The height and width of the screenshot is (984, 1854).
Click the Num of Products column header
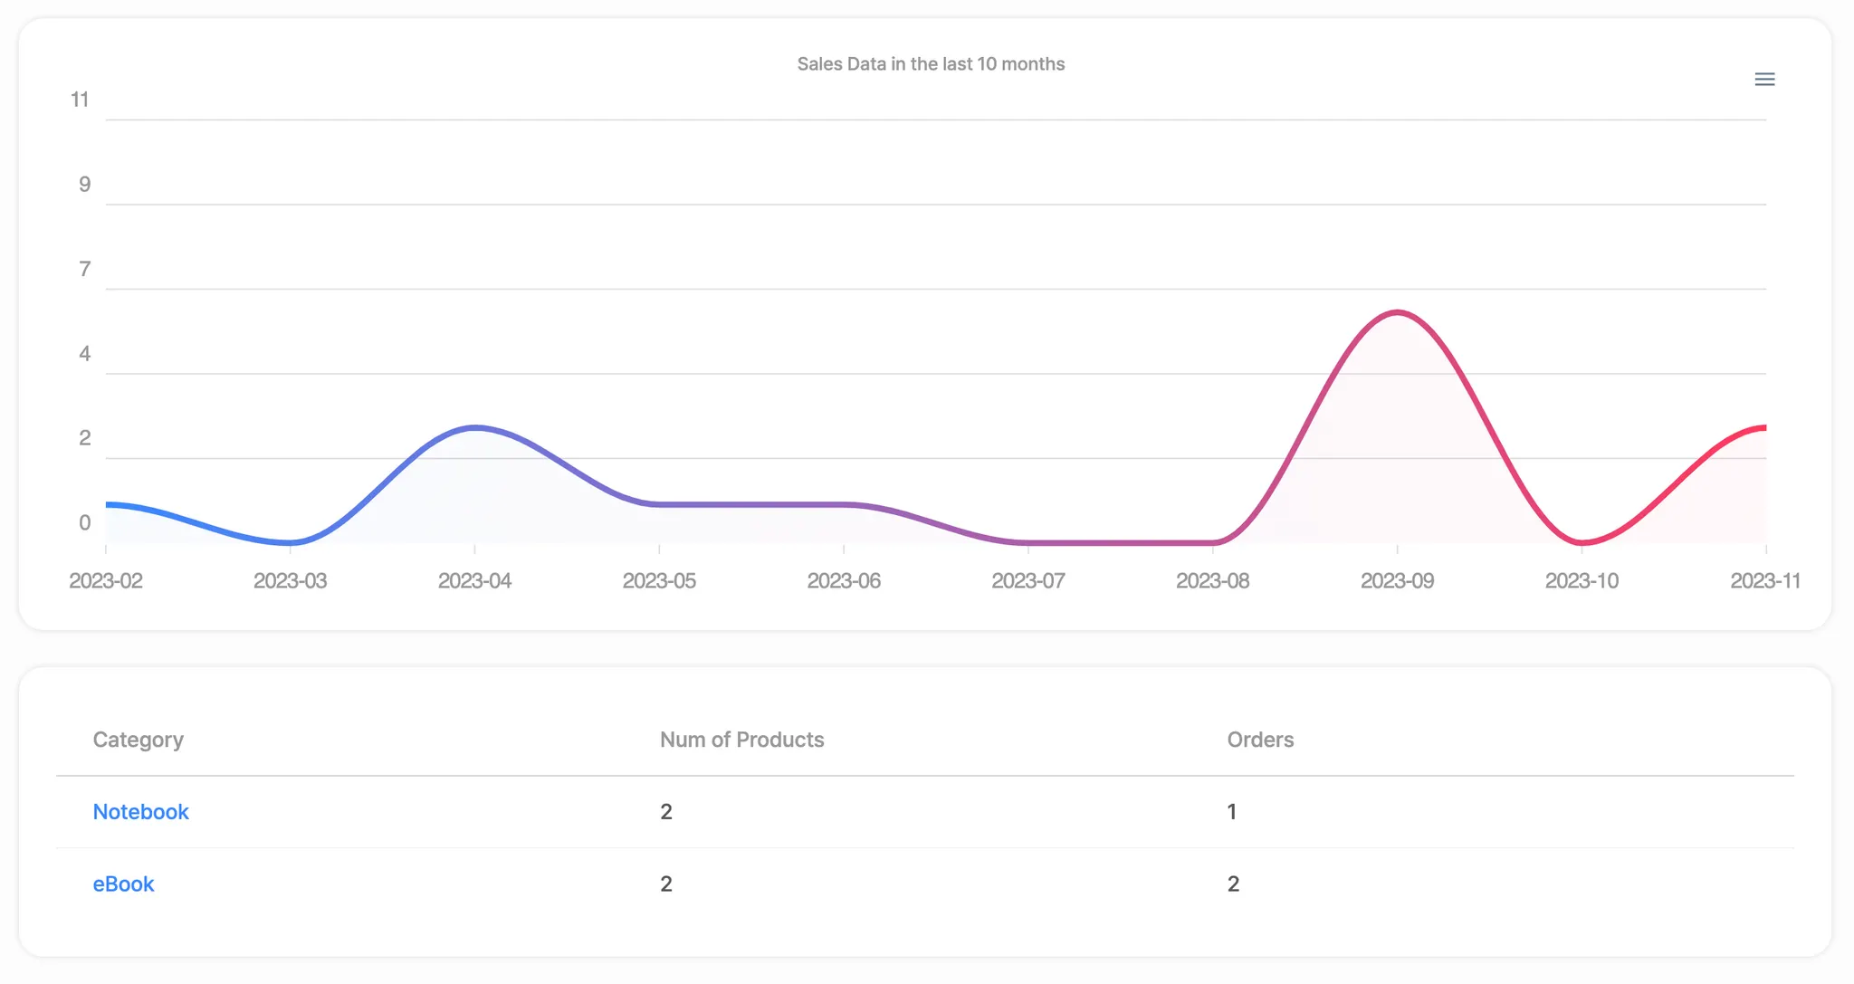click(x=741, y=740)
